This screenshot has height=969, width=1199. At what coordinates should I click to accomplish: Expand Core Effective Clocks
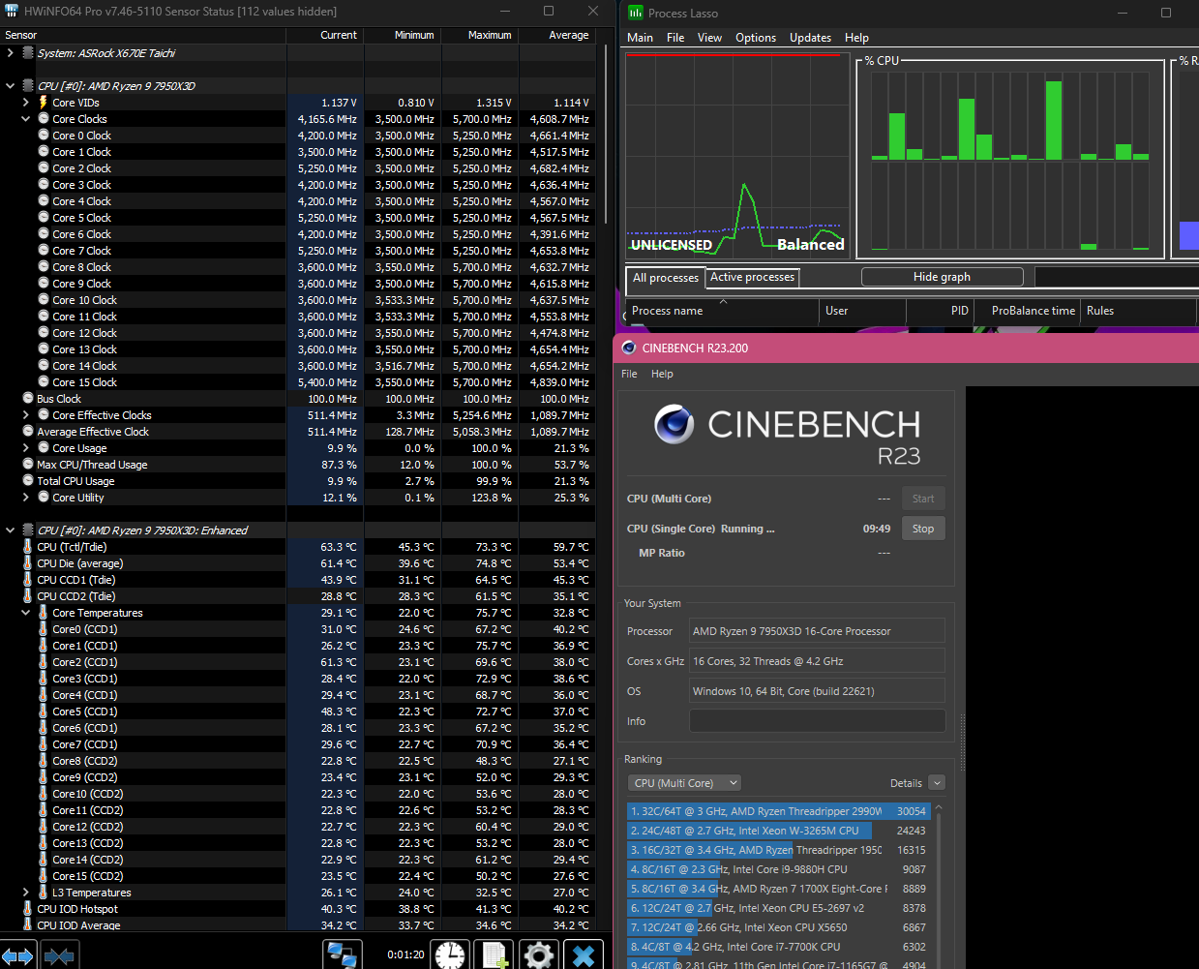[26, 414]
